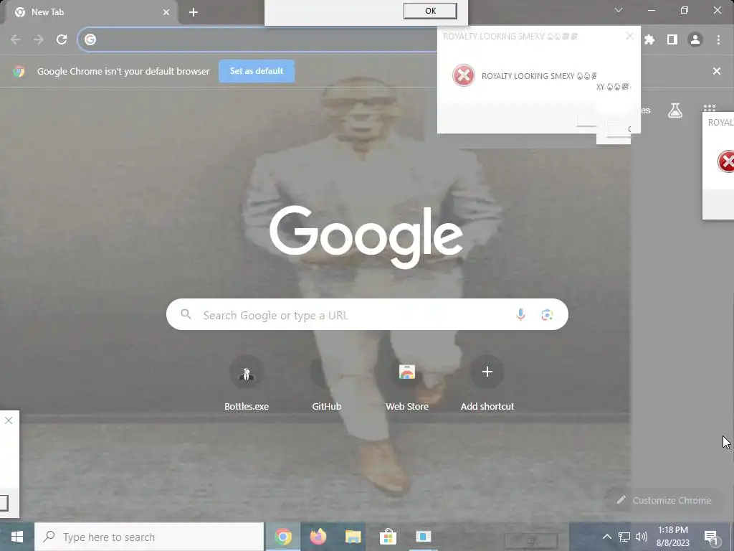Viewport: 734px width, 551px height.
Task: Dismiss the default browser infobar
Action: point(717,71)
